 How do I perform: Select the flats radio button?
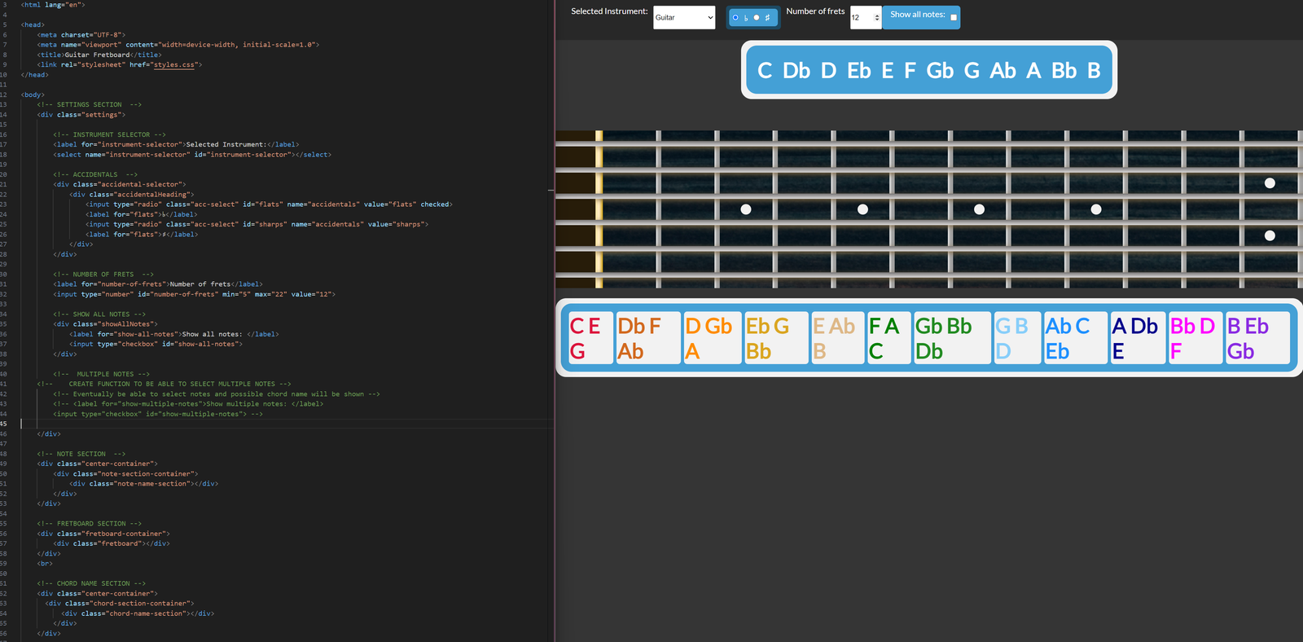pos(735,17)
